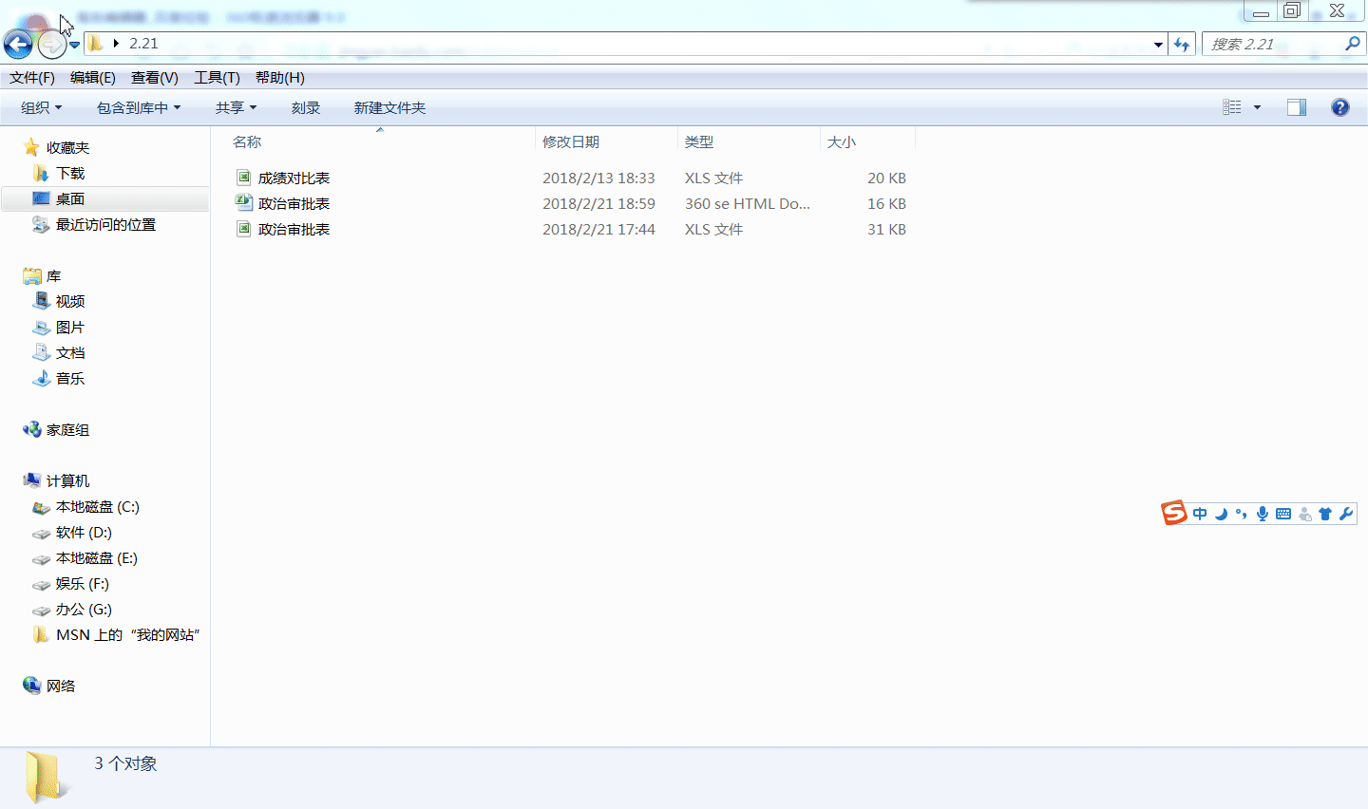1368x809 pixels.
Task: Click the search magnifier icon
Action: [x=1353, y=44]
